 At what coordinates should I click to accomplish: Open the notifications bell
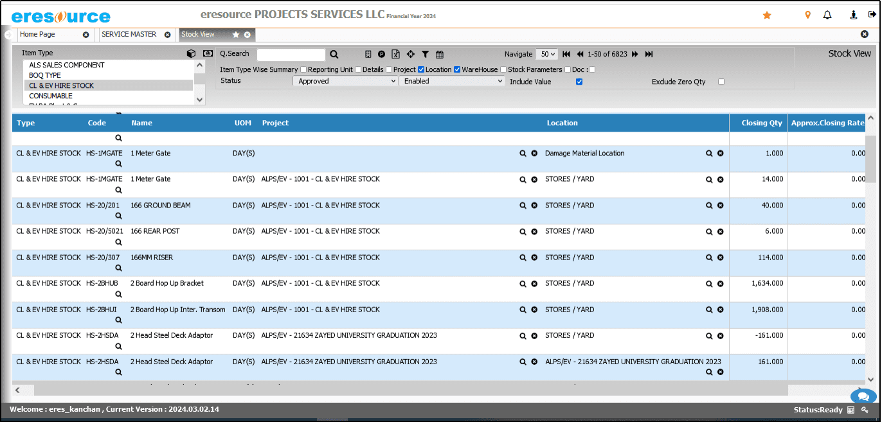point(827,15)
